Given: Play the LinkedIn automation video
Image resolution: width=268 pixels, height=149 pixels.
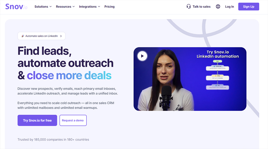Looking at the screenshot, I should click(x=142, y=56).
